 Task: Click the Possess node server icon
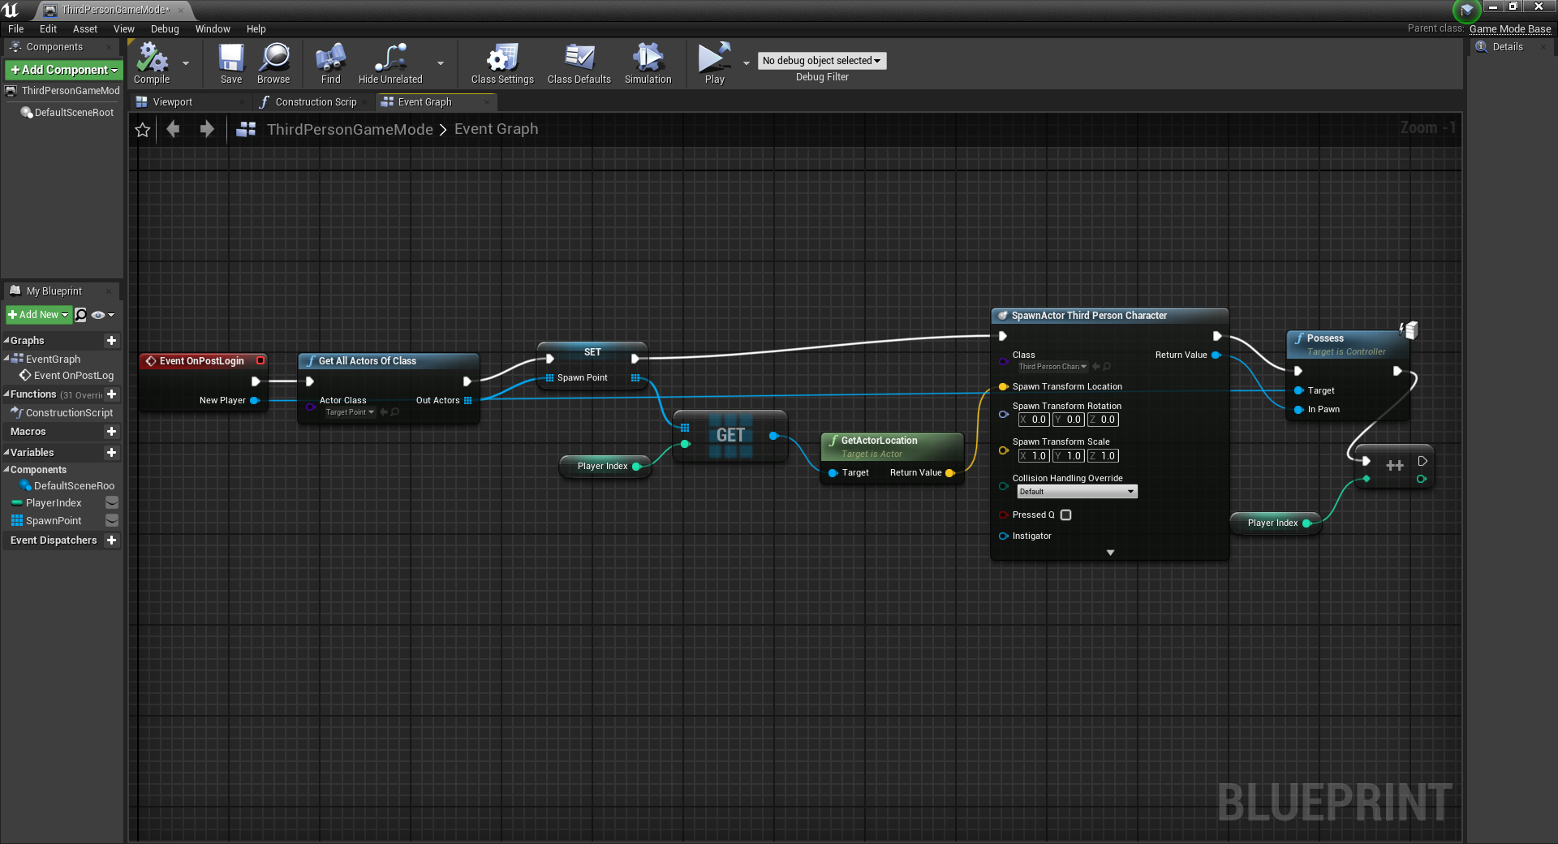(x=1410, y=329)
